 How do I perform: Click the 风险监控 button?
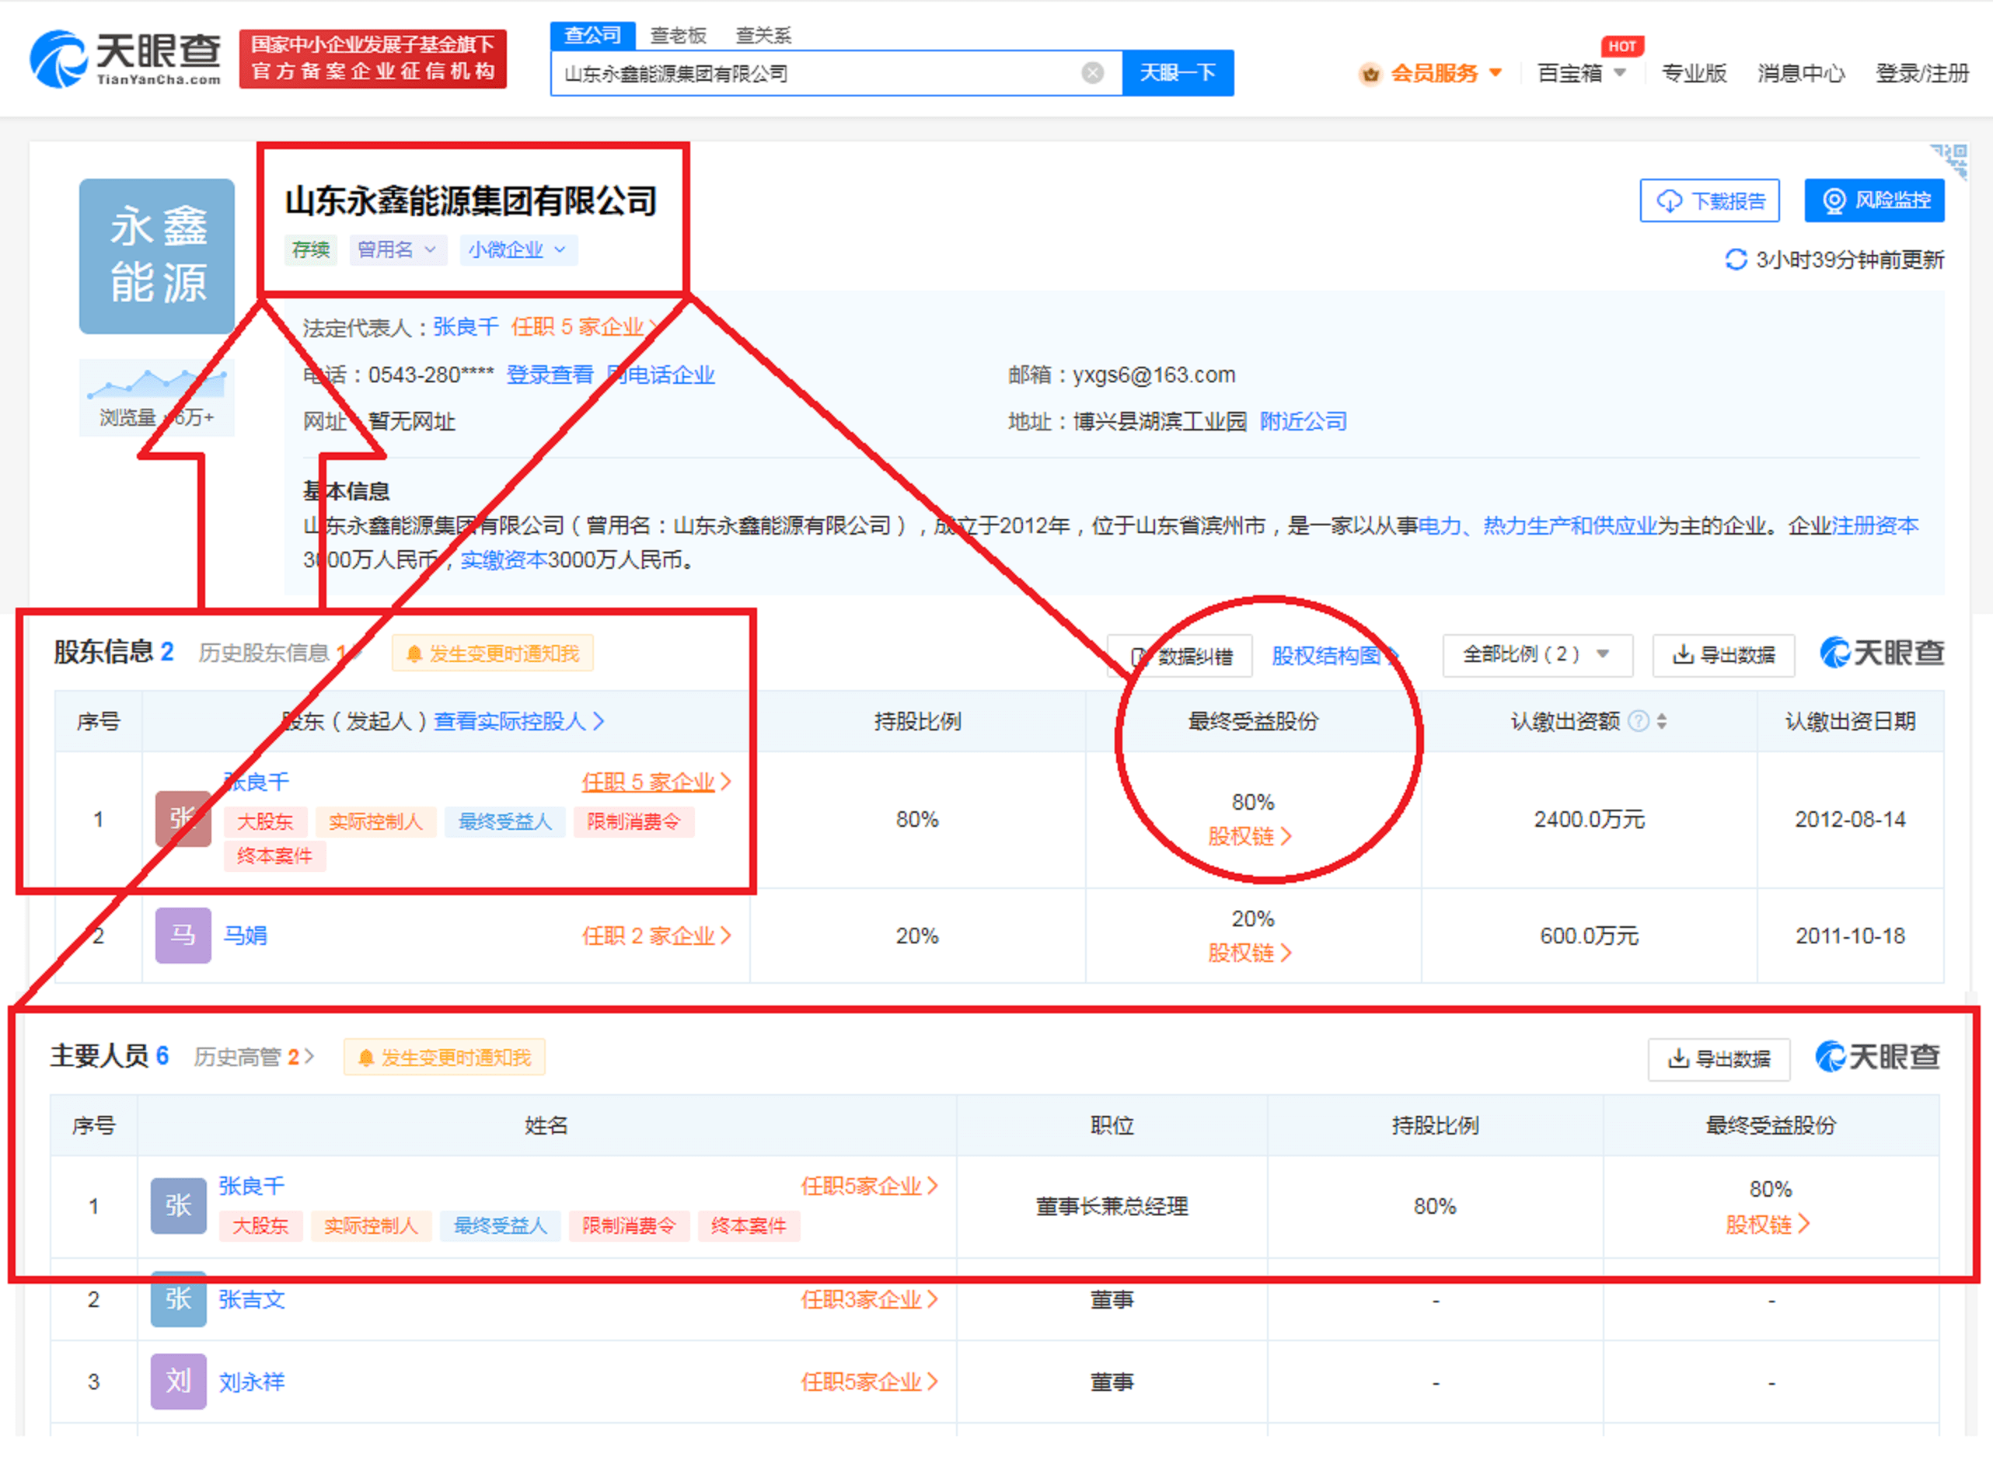pyautogui.click(x=1874, y=201)
